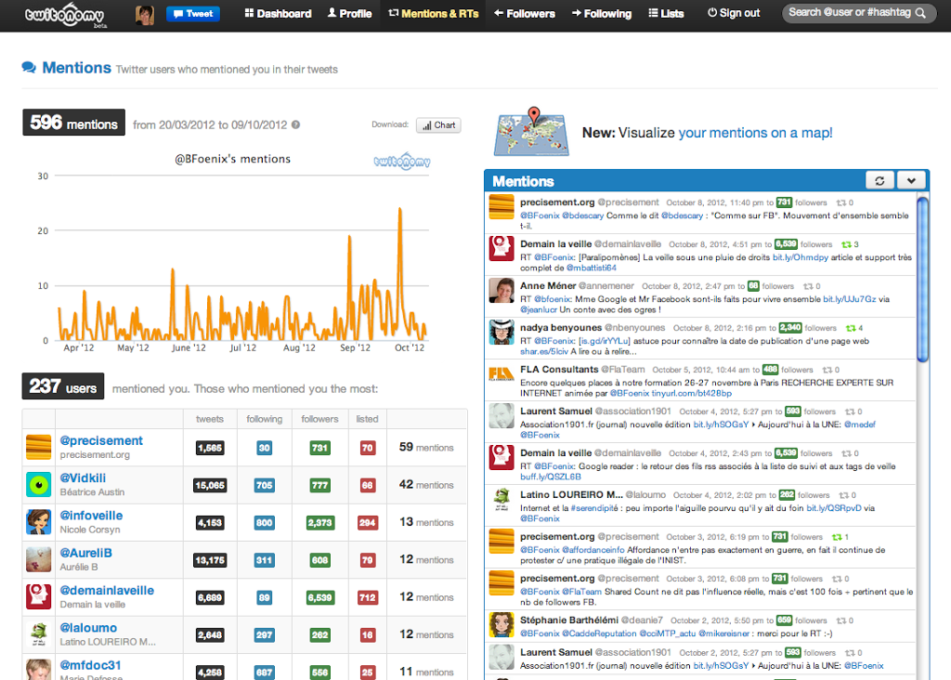Screen dimensions: 951x680
Task: Click the mentions speech bubble icon by heading
Action: pyautogui.click(x=29, y=67)
